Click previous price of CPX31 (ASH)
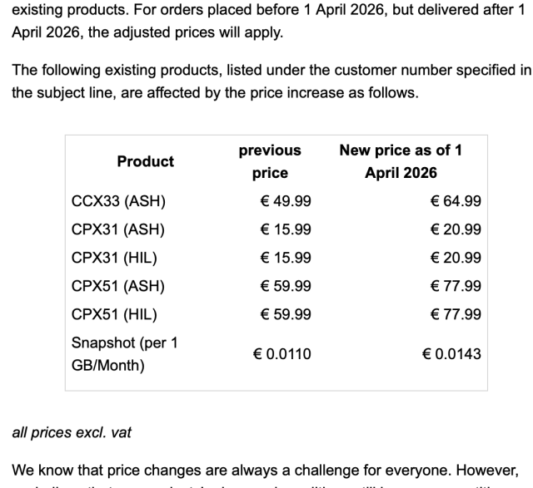This screenshot has height=488, width=533. pos(286,229)
